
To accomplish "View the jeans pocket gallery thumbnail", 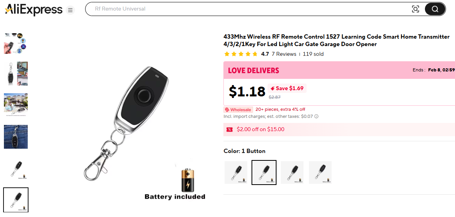I will point(16,137).
